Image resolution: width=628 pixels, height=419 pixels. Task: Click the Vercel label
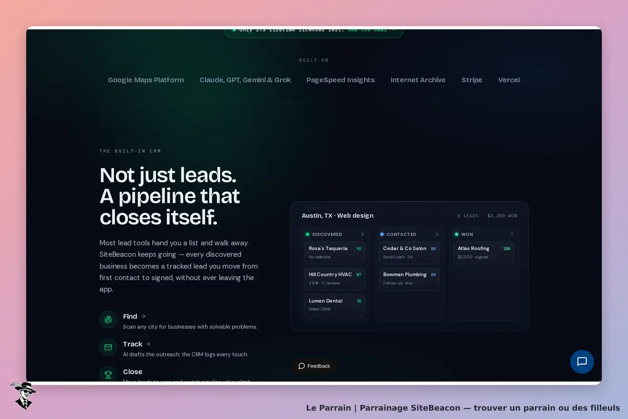tap(509, 80)
